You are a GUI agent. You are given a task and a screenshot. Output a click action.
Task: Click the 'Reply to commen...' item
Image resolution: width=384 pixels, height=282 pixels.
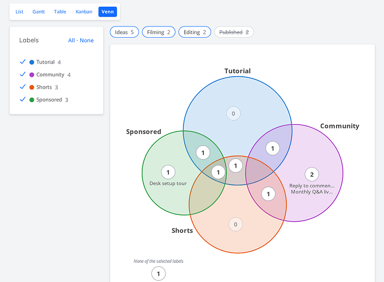coord(312,186)
